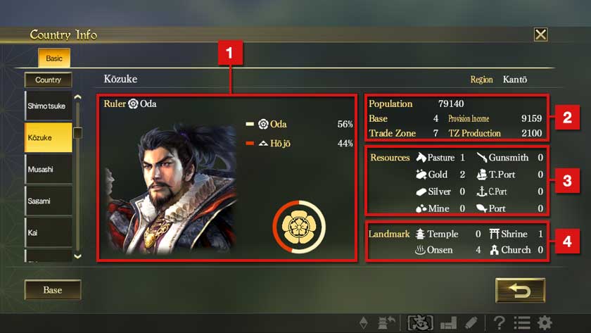Viewport: 591px width, 333px height.
Task: Select Sagami in the country list
Action: [49, 201]
